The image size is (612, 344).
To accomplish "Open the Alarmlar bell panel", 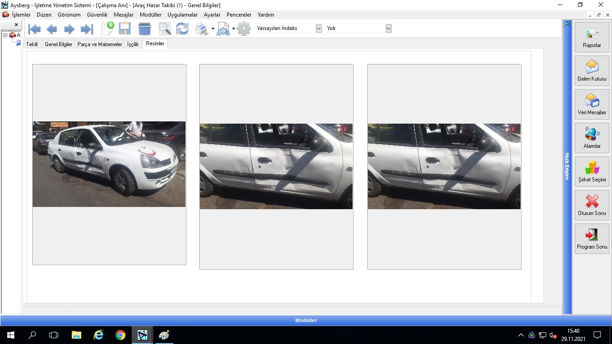I will click(x=592, y=138).
